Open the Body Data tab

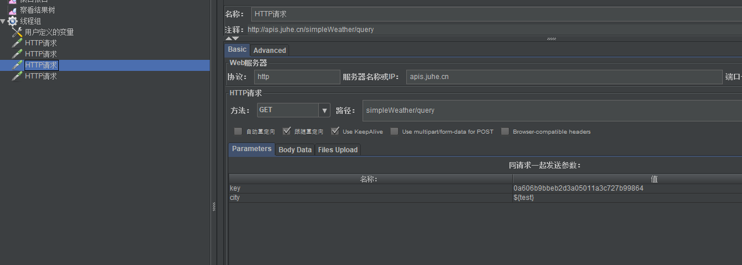pyautogui.click(x=295, y=150)
